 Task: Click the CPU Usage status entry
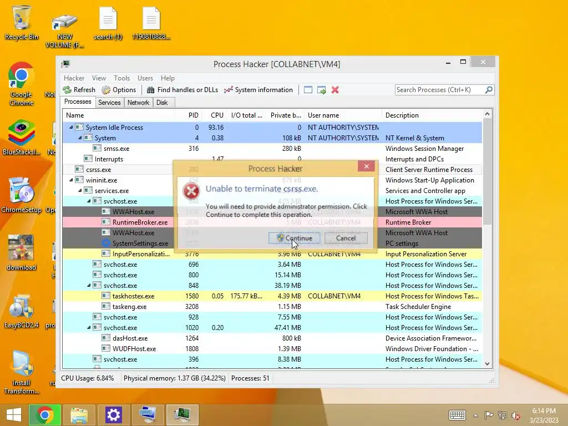pos(87,378)
